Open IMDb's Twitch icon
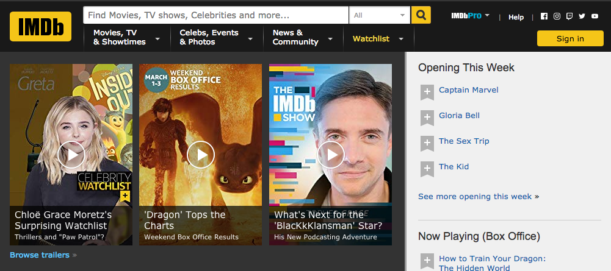This screenshot has height=271, width=611. coord(569,16)
